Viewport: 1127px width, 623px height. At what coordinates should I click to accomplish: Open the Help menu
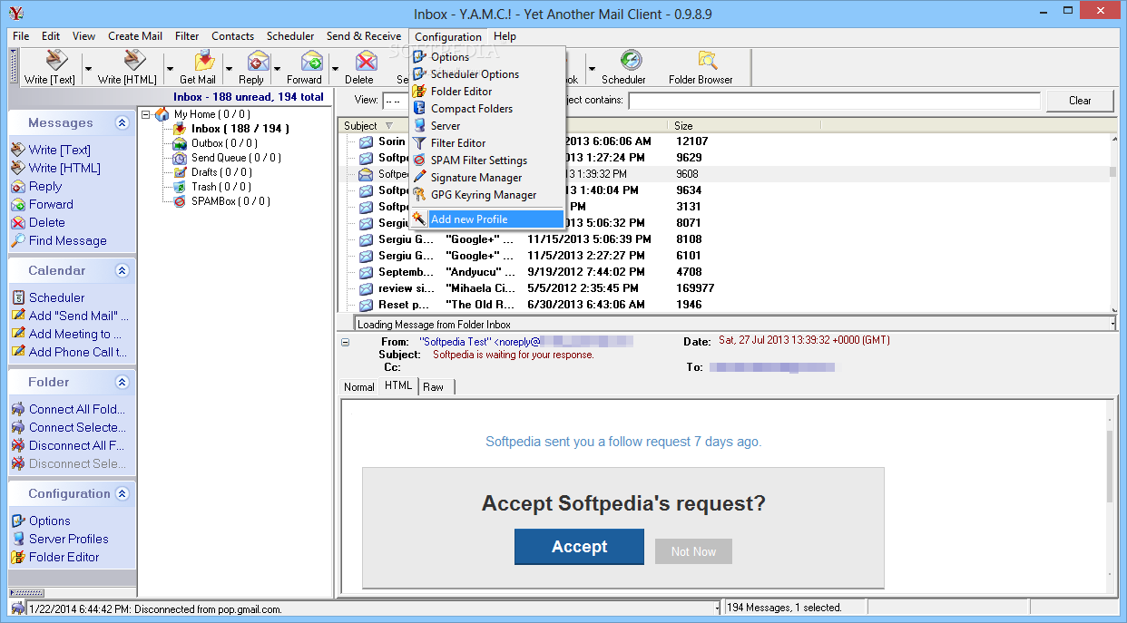[505, 36]
